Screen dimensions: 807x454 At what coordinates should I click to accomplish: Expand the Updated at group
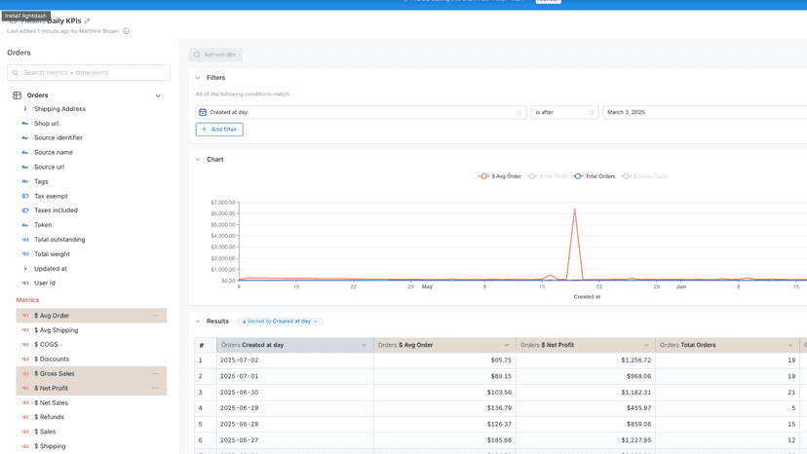point(25,269)
